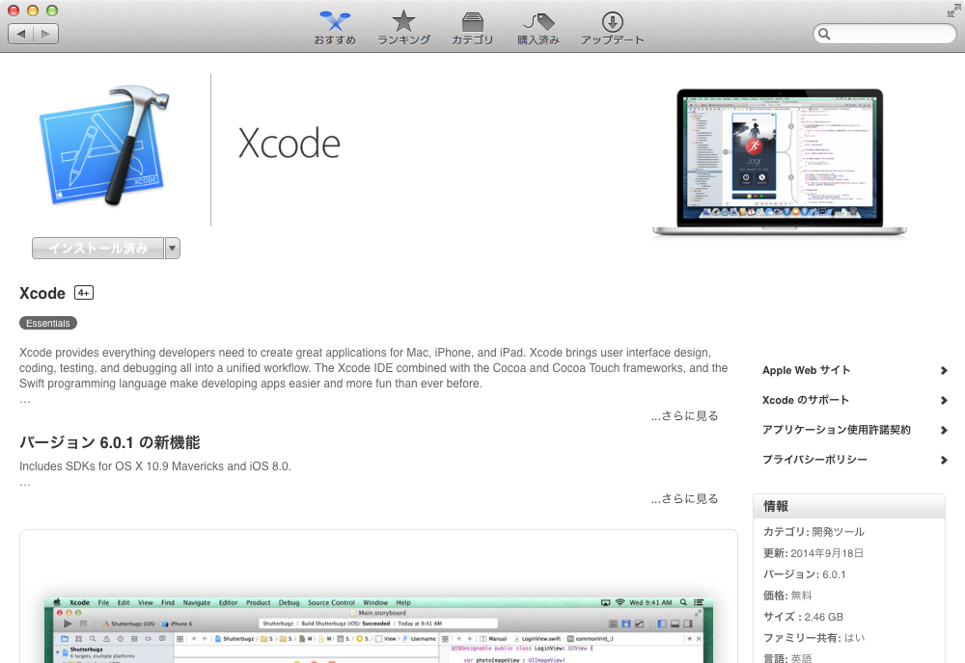965x663 pixels.
Task: Click the Includes SDKs for OS X text
Action: [x=155, y=466]
